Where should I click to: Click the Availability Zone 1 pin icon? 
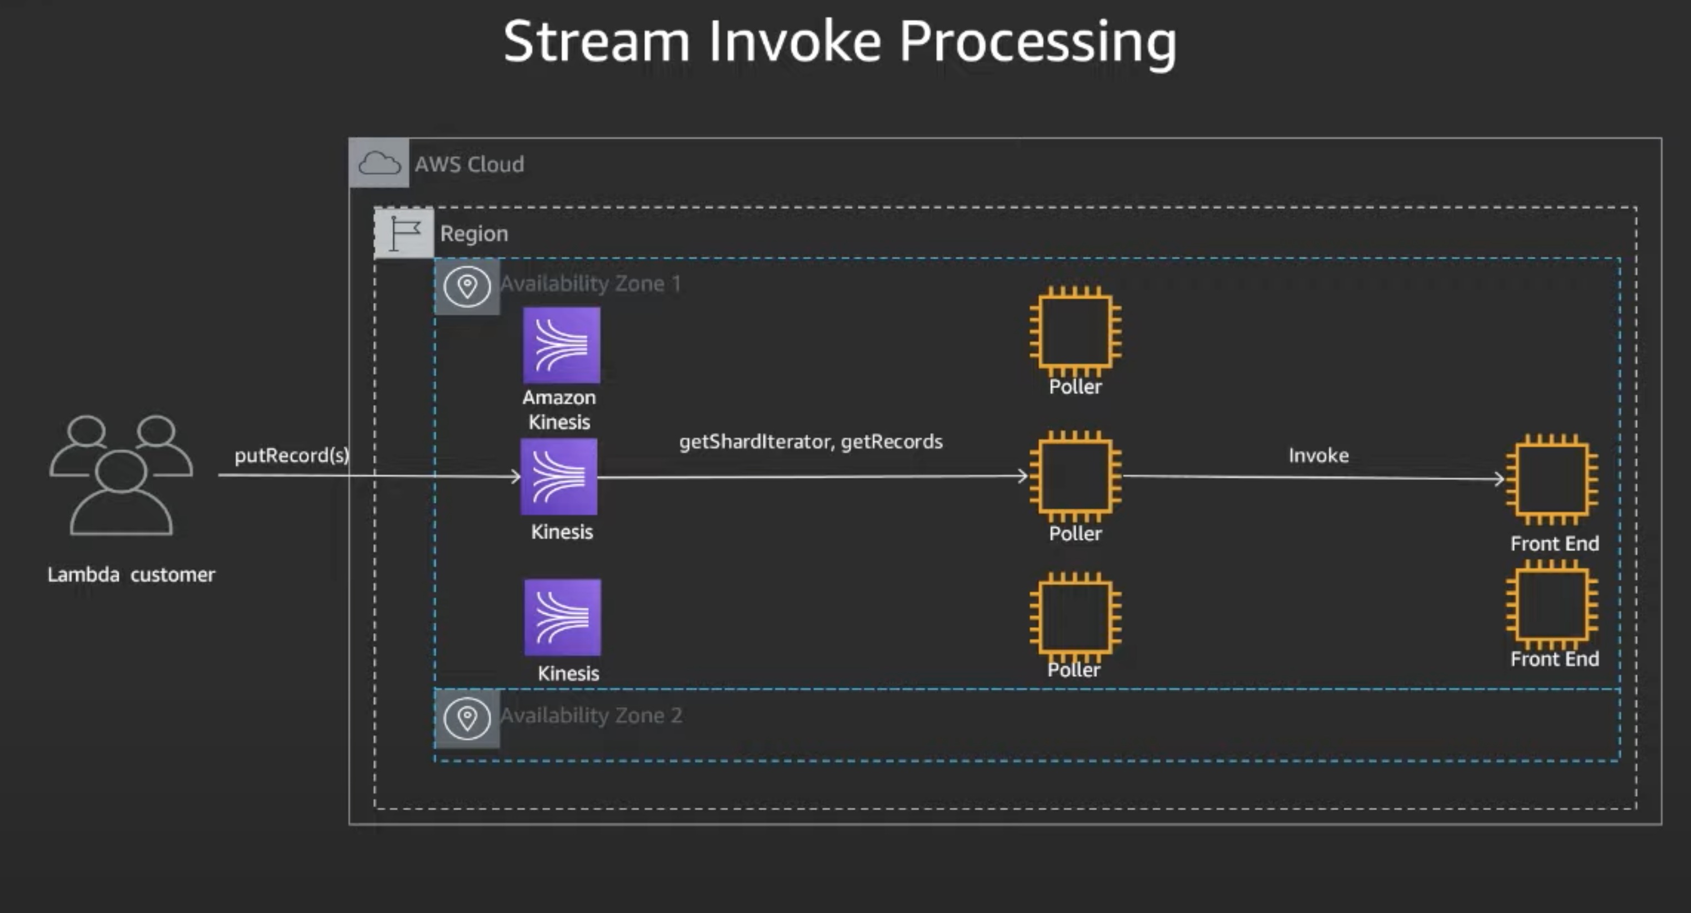(467, 287)
